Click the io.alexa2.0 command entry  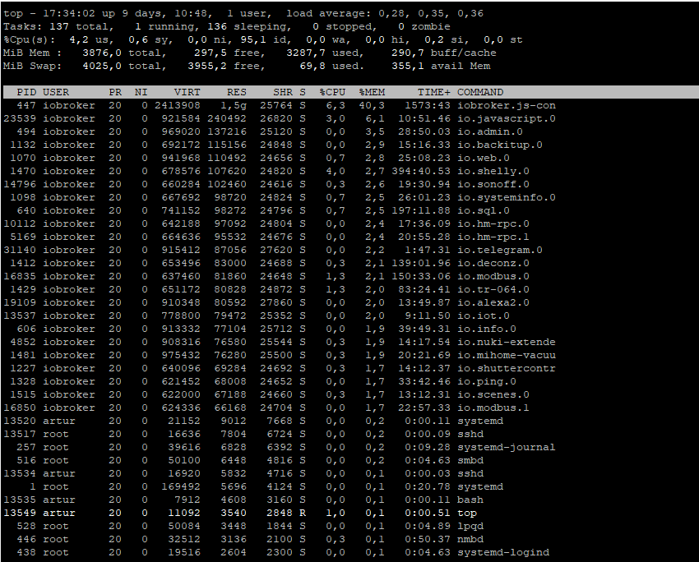click(493, 302)
